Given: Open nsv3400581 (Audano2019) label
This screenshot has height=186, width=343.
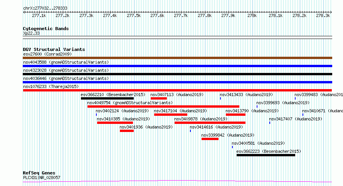Looking at the screenshot, I should (x=258, y=143).
